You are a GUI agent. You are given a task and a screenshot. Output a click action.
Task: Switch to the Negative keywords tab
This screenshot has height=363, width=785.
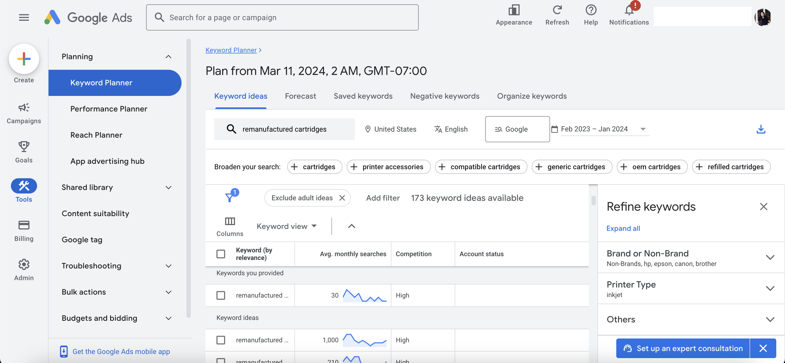click(x=444, y=96)
